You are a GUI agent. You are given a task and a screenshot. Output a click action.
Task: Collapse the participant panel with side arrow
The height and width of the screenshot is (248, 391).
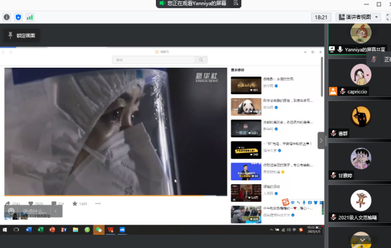(x=321, y=140)
